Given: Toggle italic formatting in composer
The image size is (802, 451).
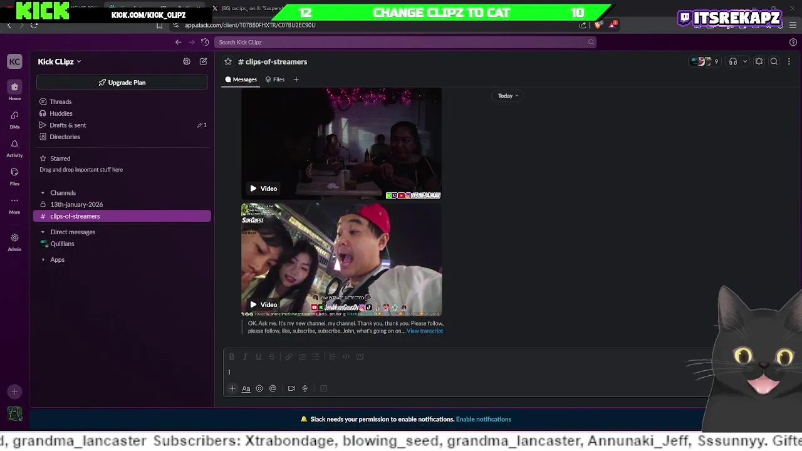Looking at the screenshot, I should pos(245,356).
